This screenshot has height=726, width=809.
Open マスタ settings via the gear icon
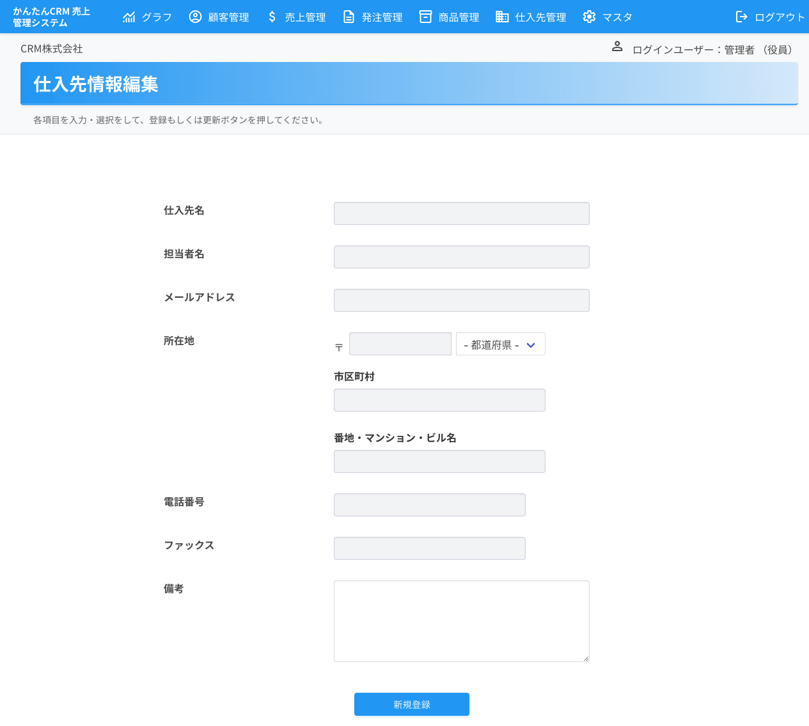[x=589, y=17]
